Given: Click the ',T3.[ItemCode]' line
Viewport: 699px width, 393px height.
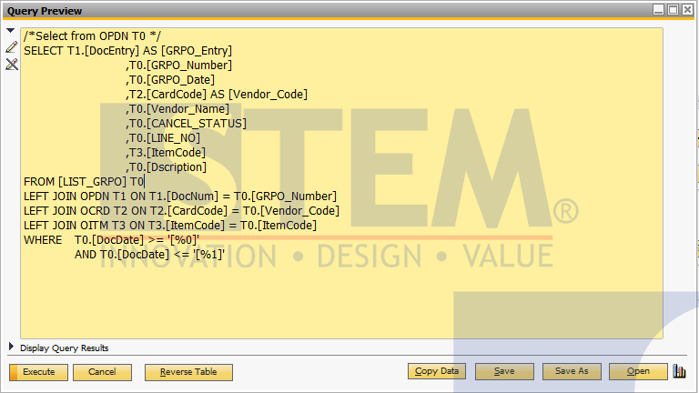Looking at the screenshot, I should pyautogui.click(x=166, y=153).
